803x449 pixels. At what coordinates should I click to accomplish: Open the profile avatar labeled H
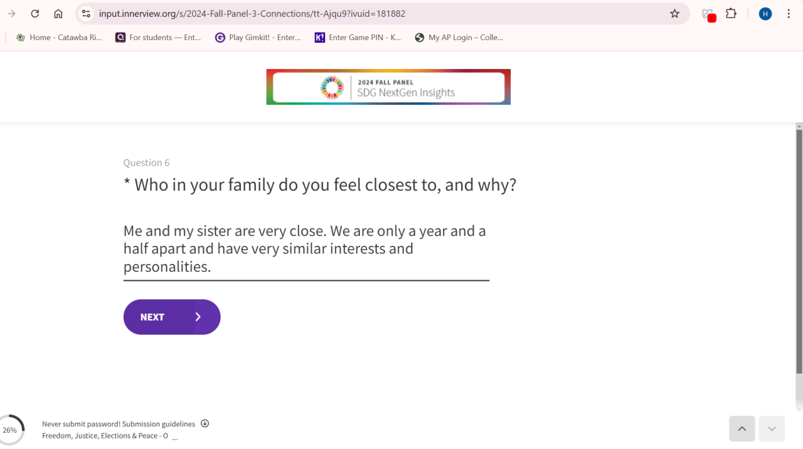(765, 14)
